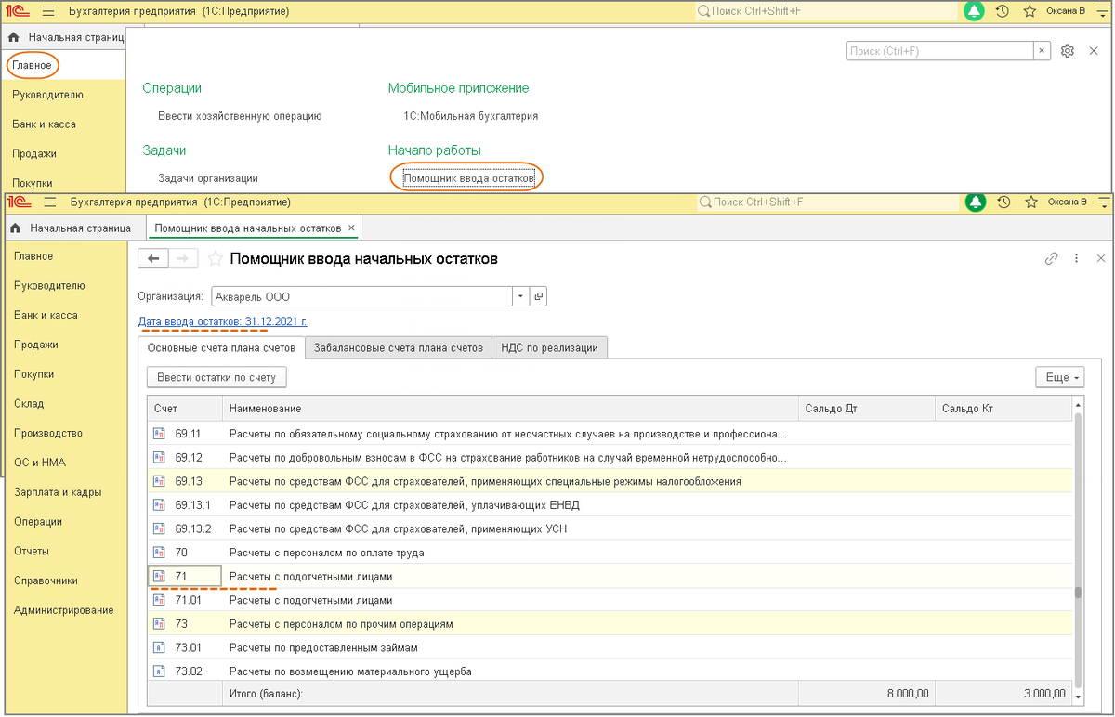
Task: Open history icon in the front window header
Action: 1003,202
